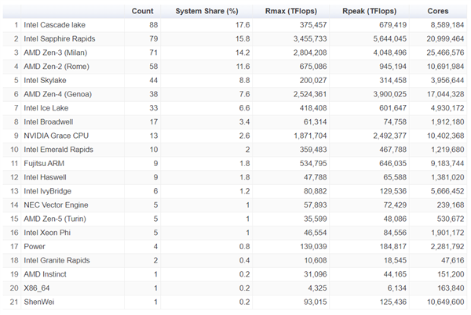Click the Fujitsu ARM processor name
Image resolution: width=471 pixels, height=315 pixels.
coord(46,162)
